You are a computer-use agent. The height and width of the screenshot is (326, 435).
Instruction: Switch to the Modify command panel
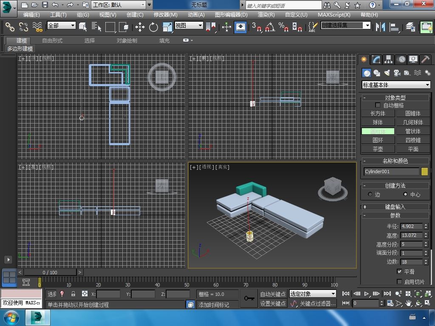coord(376,59)
